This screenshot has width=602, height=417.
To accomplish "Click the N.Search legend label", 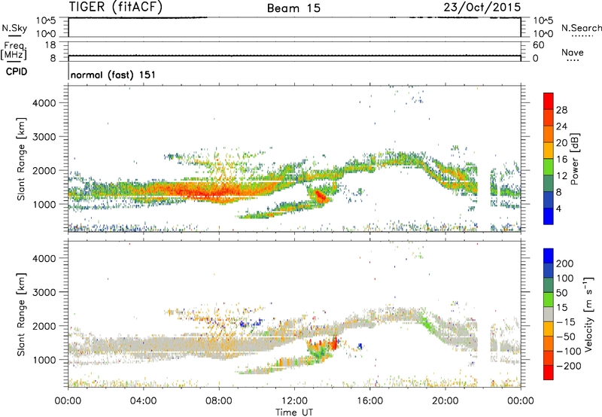I will point(582,28).
